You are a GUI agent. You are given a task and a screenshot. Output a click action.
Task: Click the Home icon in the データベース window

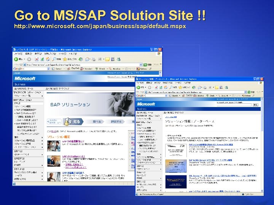pos(166,87)
